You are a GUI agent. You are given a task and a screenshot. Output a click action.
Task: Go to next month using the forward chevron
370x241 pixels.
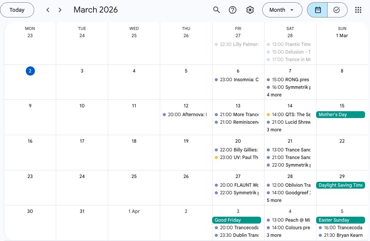pyautogui.click(x=60, y=10)
